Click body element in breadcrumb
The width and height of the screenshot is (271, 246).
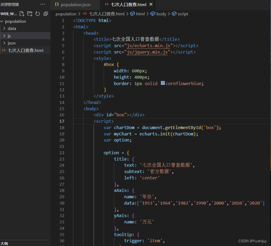(161, 14)
